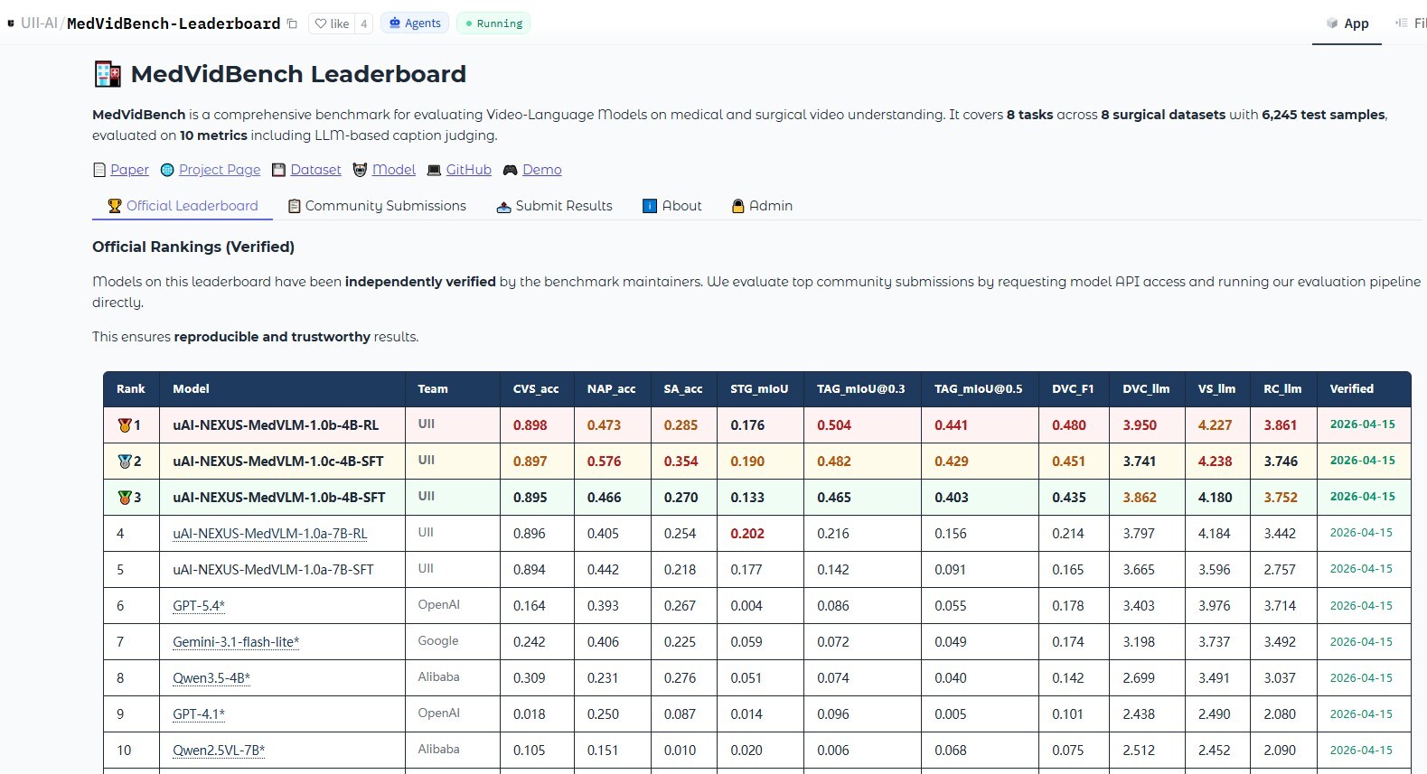Visit the Project Page link

click(x=219, y=170)
